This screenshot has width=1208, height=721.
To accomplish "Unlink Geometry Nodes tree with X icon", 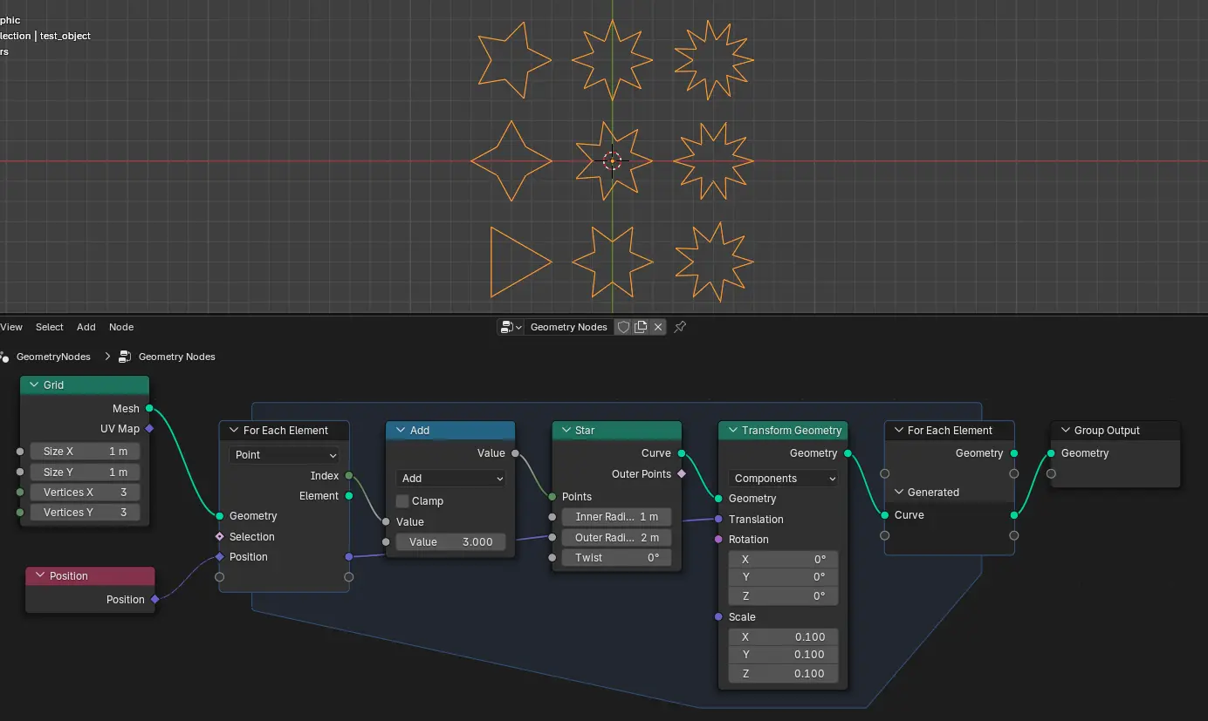I will coord(658,327).
